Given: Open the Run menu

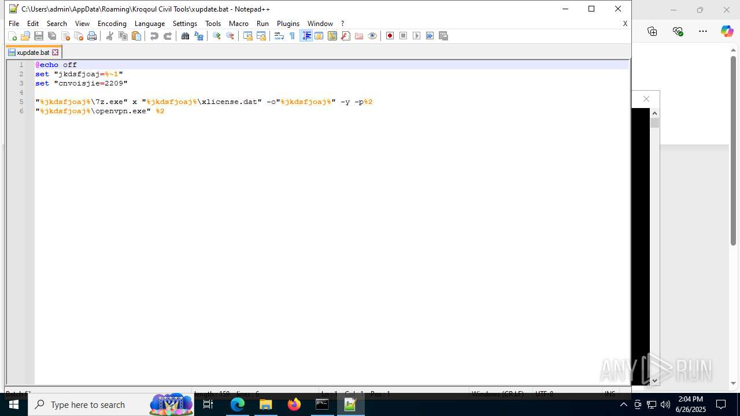Looking at the screenshot, I should 262,24.
